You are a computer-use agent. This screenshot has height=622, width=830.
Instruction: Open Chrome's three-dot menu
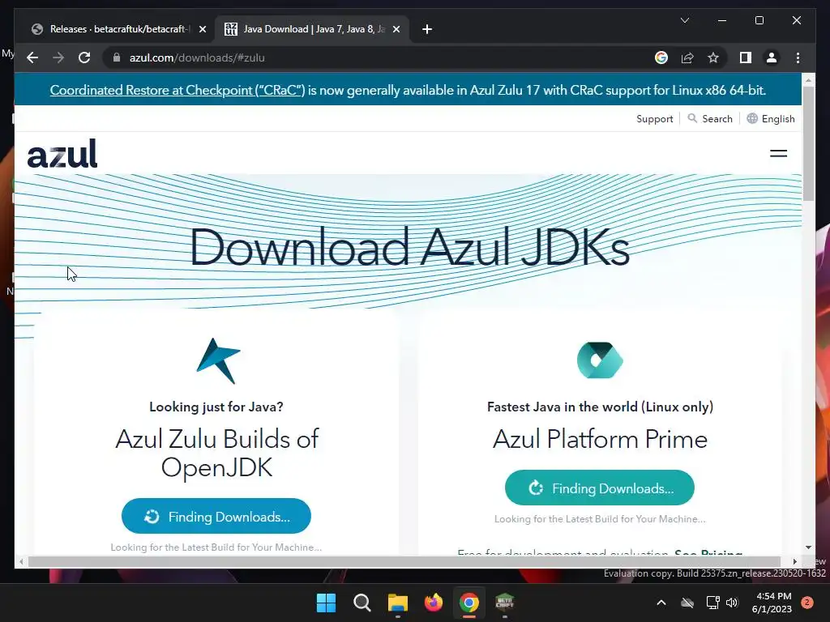(798, 58)
